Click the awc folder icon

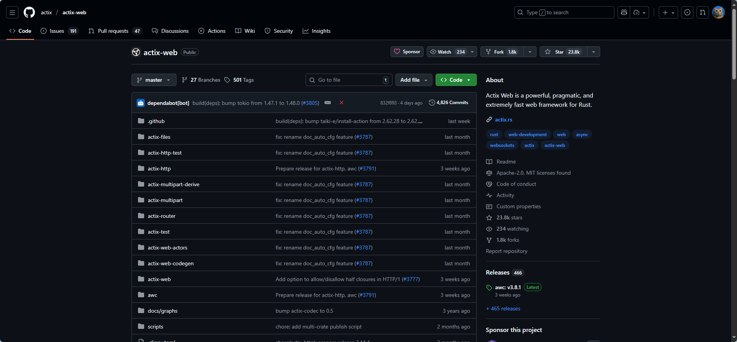pos(141,295)
